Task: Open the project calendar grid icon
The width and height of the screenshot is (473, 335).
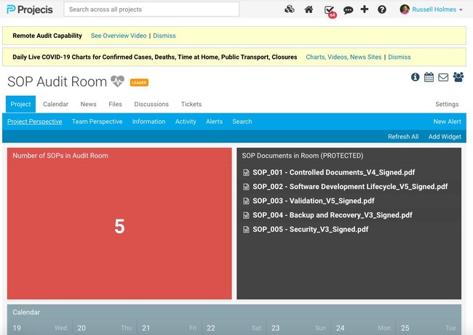Action: pos(429,77)
